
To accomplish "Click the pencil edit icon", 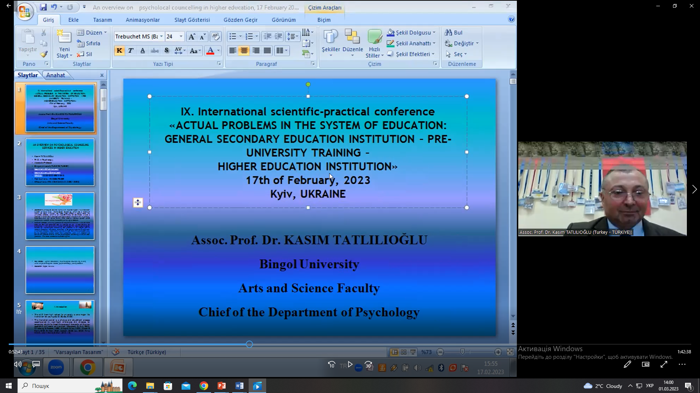I will pyautogui.click(x=627, y=364).
